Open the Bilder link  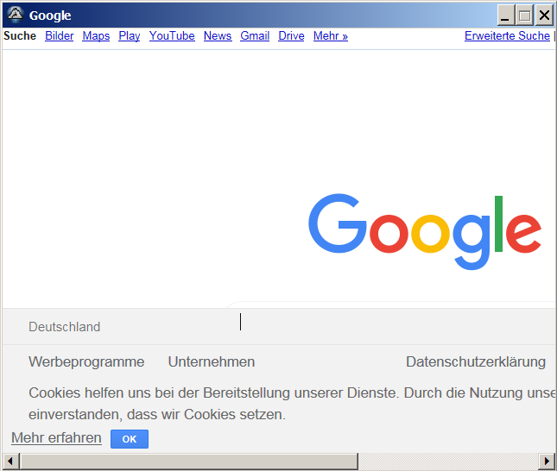pyautogui.click(x=60, y=36)
